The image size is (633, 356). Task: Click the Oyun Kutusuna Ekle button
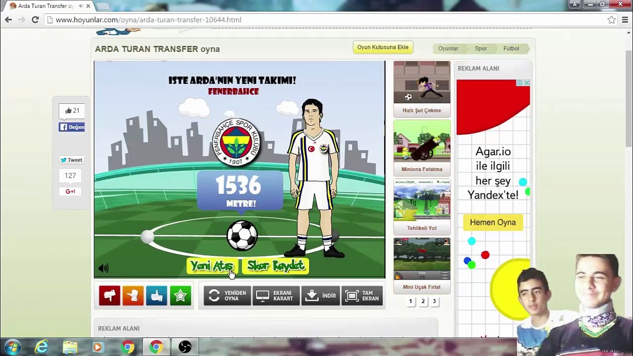point(383,47)
